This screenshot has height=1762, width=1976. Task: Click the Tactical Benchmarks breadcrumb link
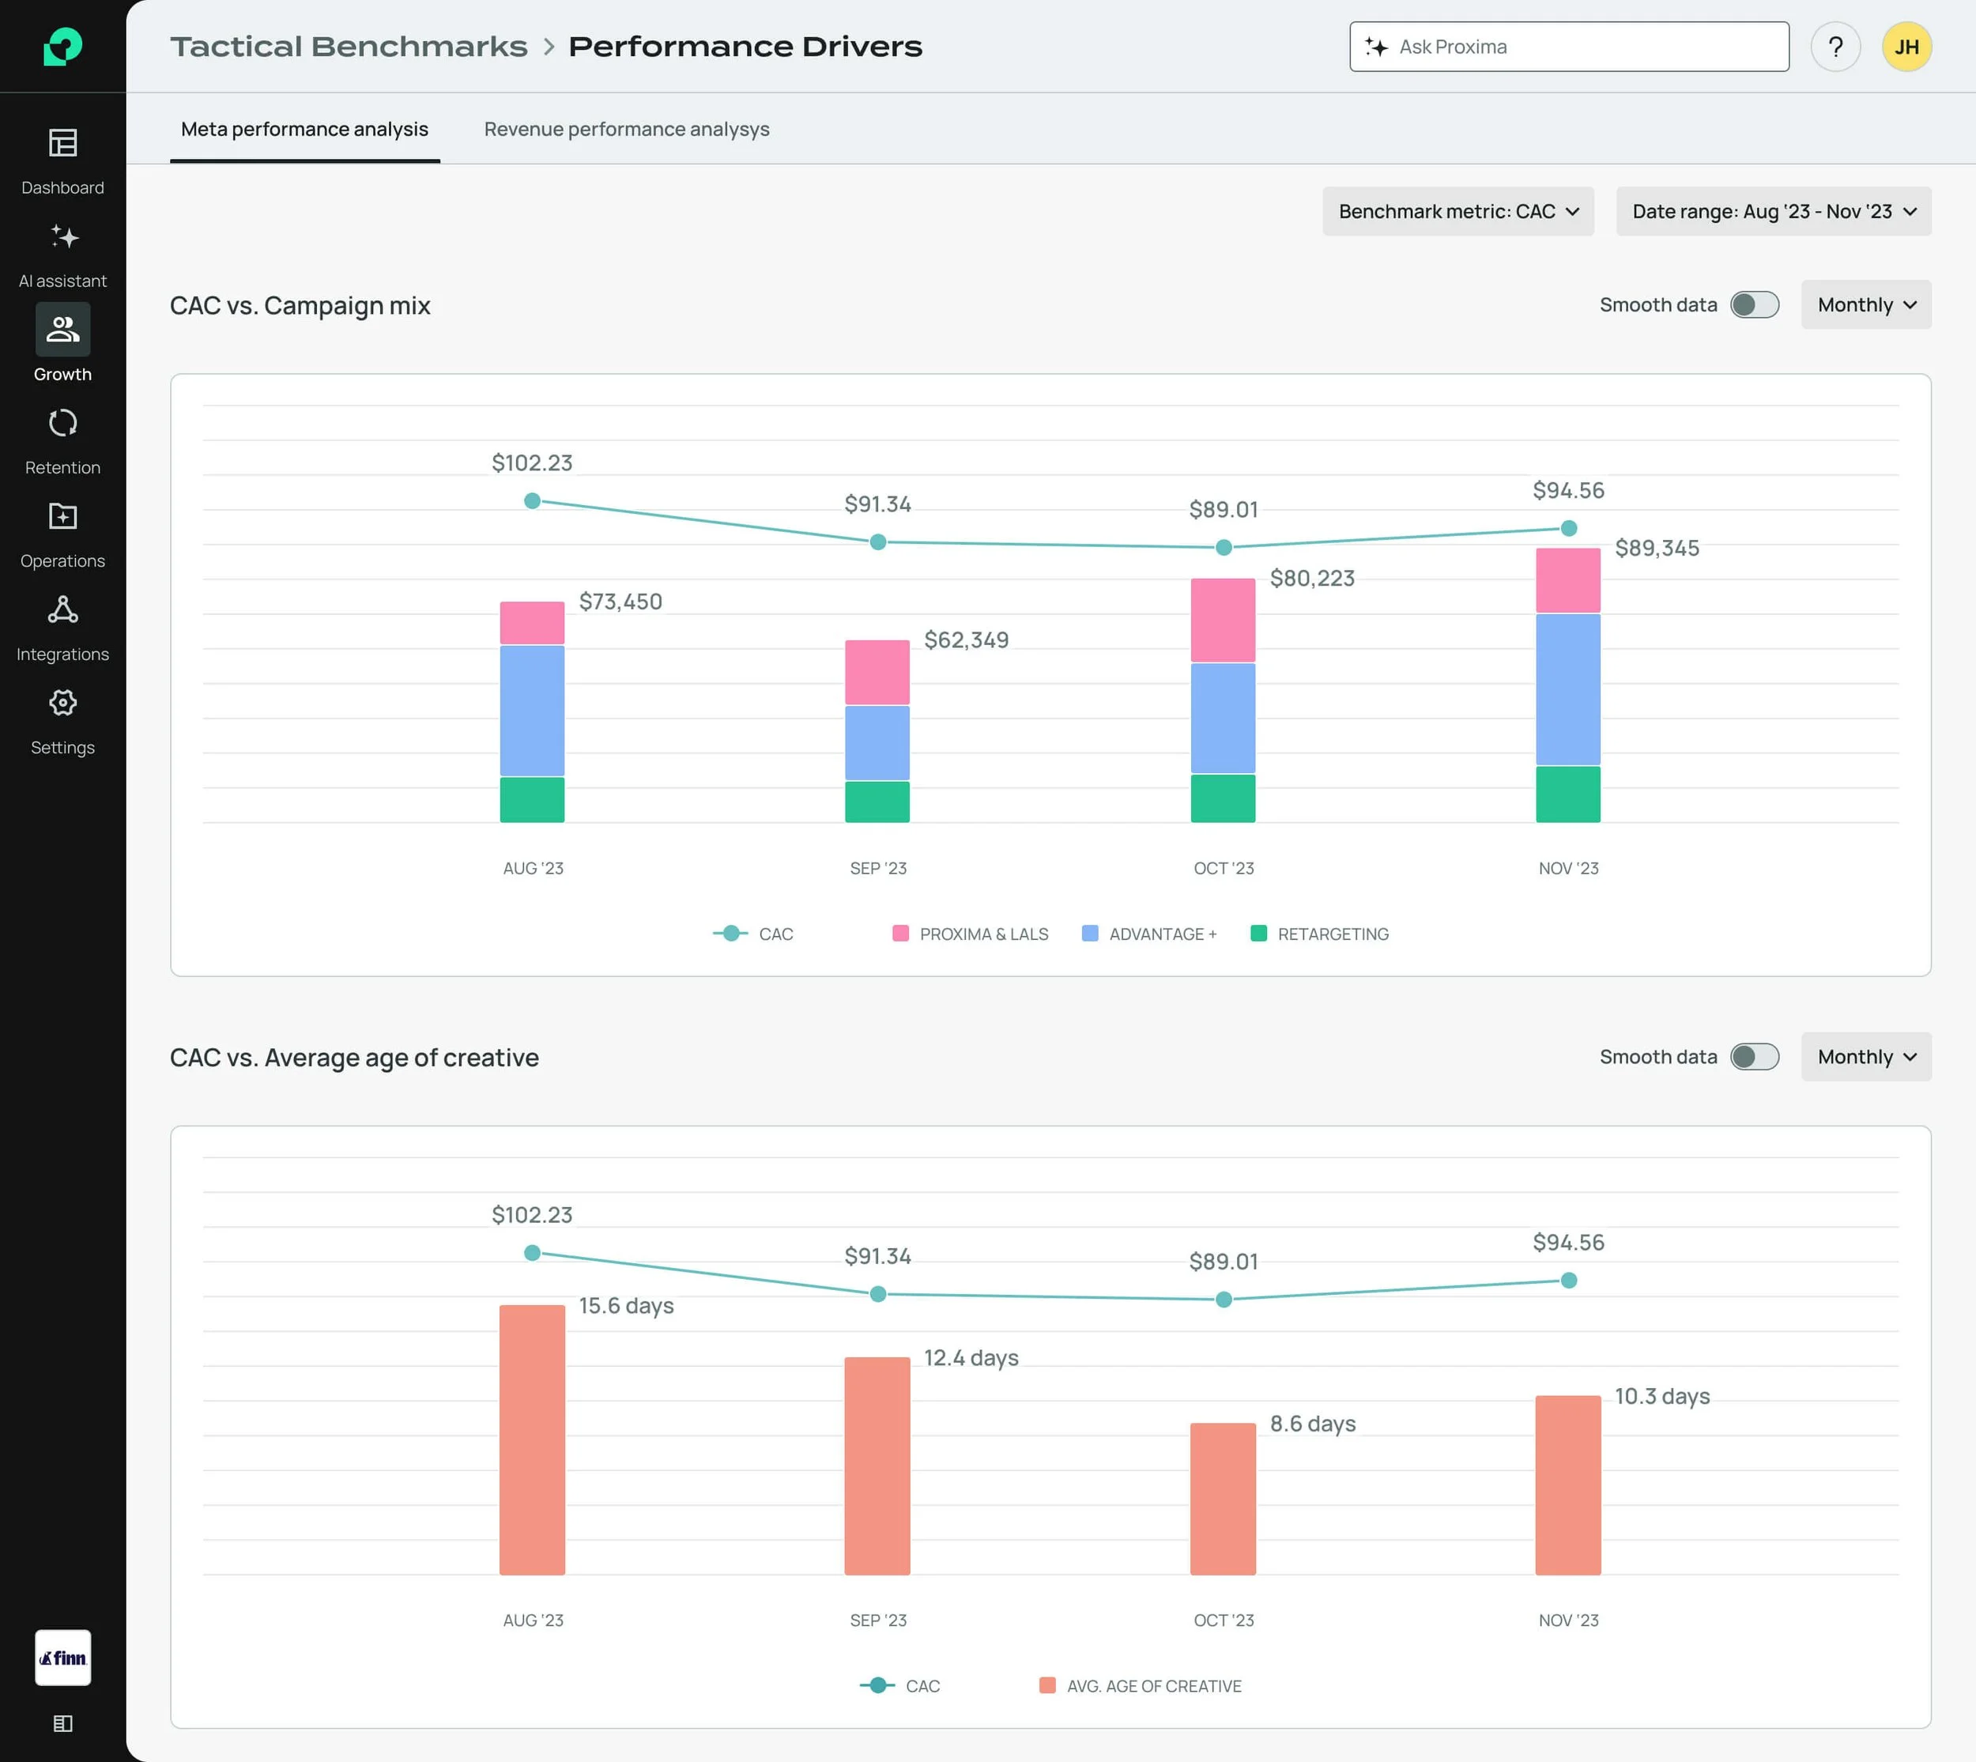click(x=349, y=47)
